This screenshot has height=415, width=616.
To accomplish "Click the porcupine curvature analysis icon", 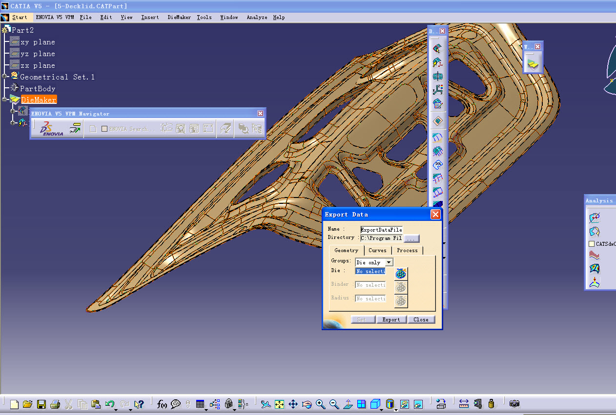I will [594, 255].
